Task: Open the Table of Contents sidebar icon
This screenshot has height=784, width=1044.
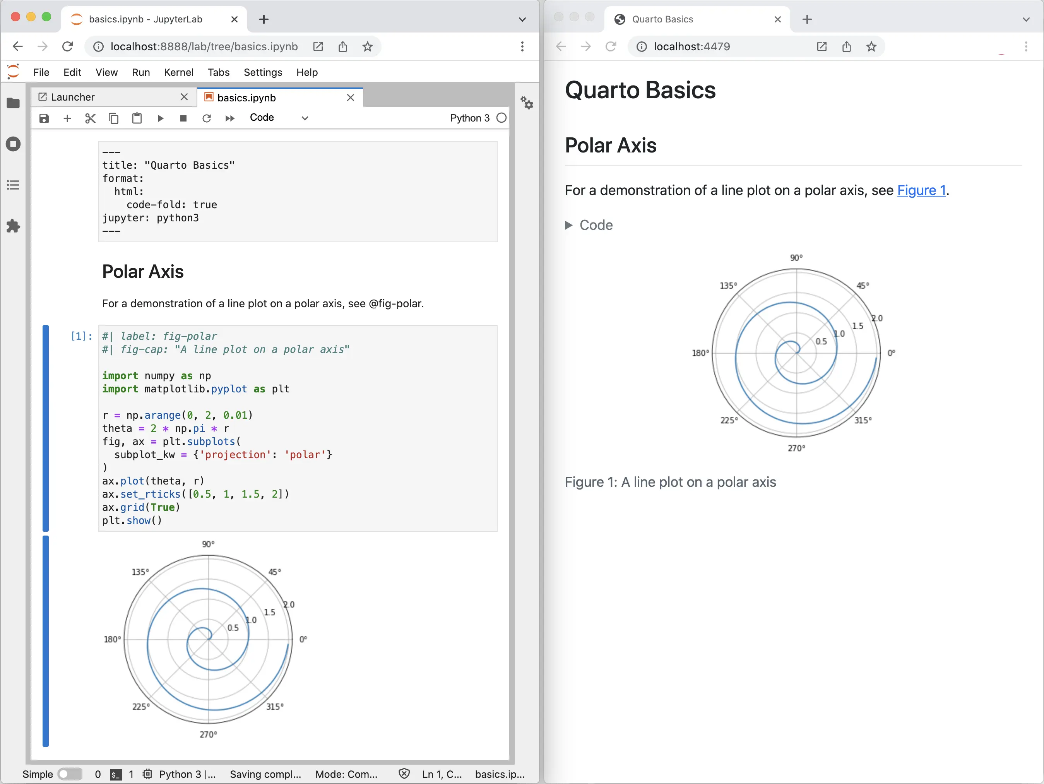Action: point(13,185)
